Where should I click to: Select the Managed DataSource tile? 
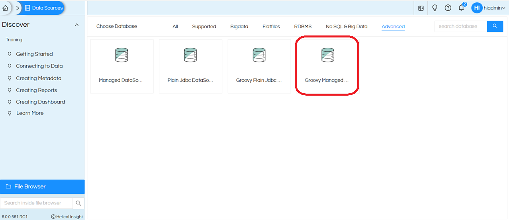tap(122, 66)
